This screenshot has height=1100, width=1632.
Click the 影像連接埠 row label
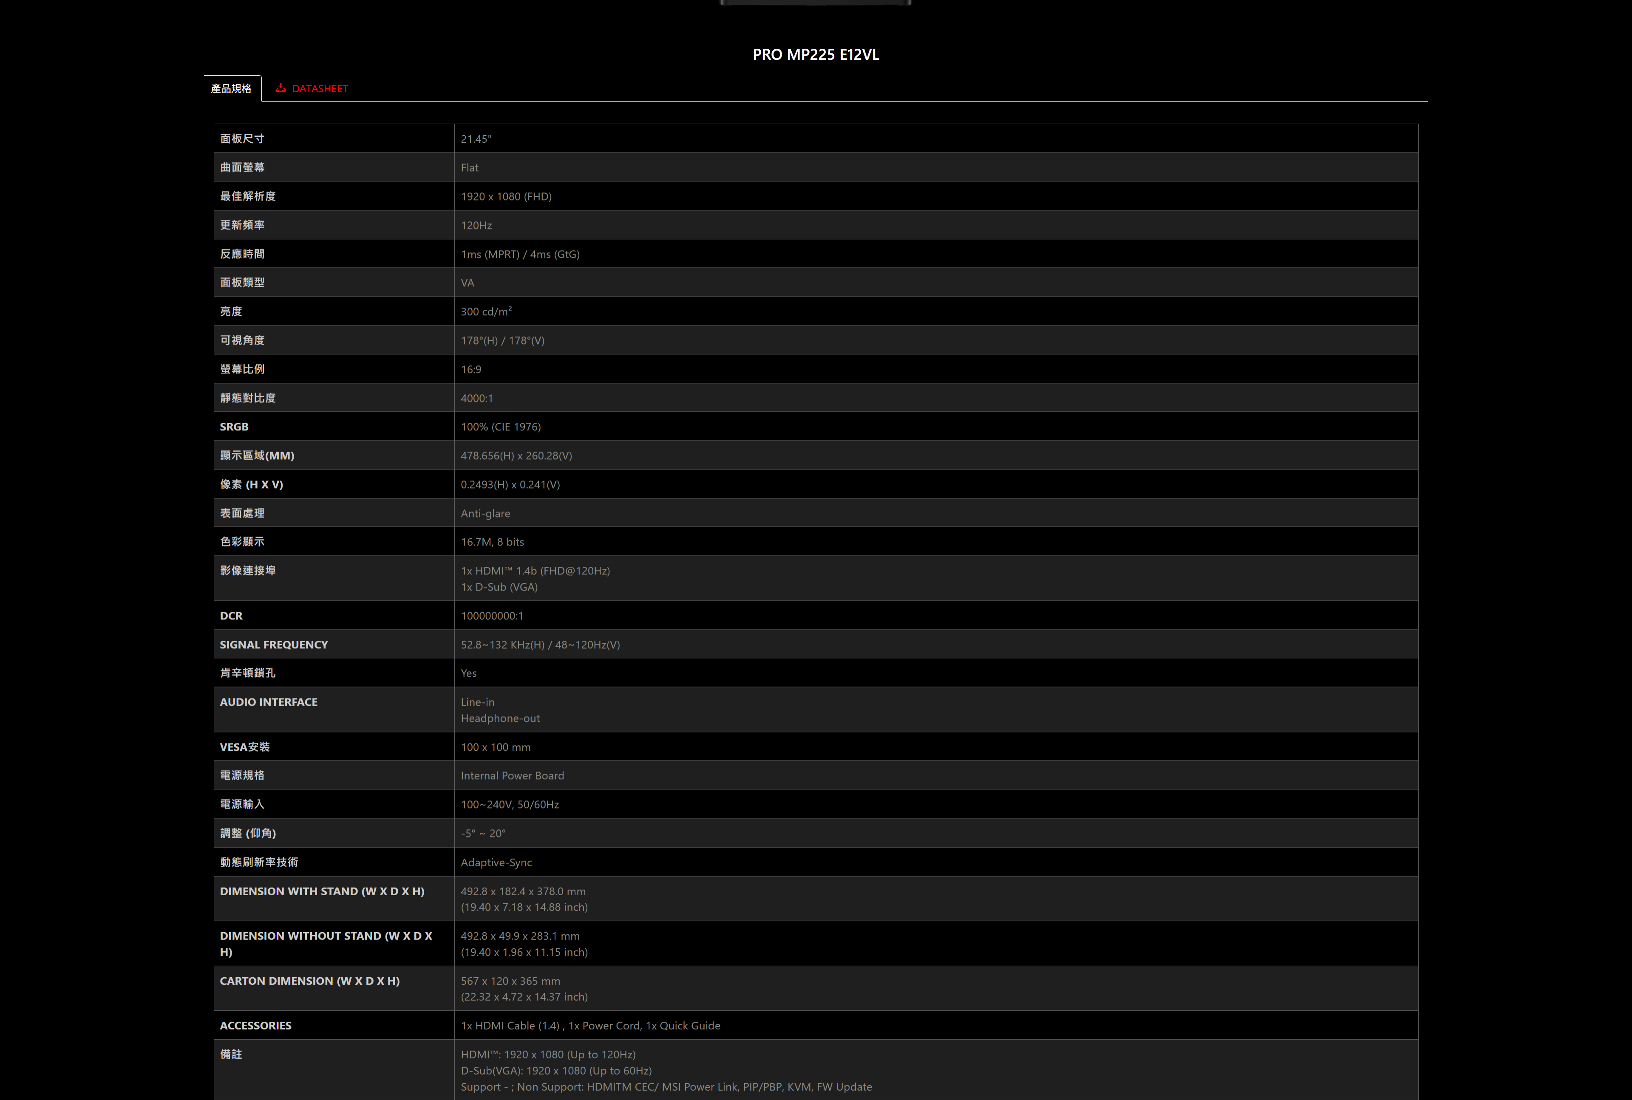[248, 570]
